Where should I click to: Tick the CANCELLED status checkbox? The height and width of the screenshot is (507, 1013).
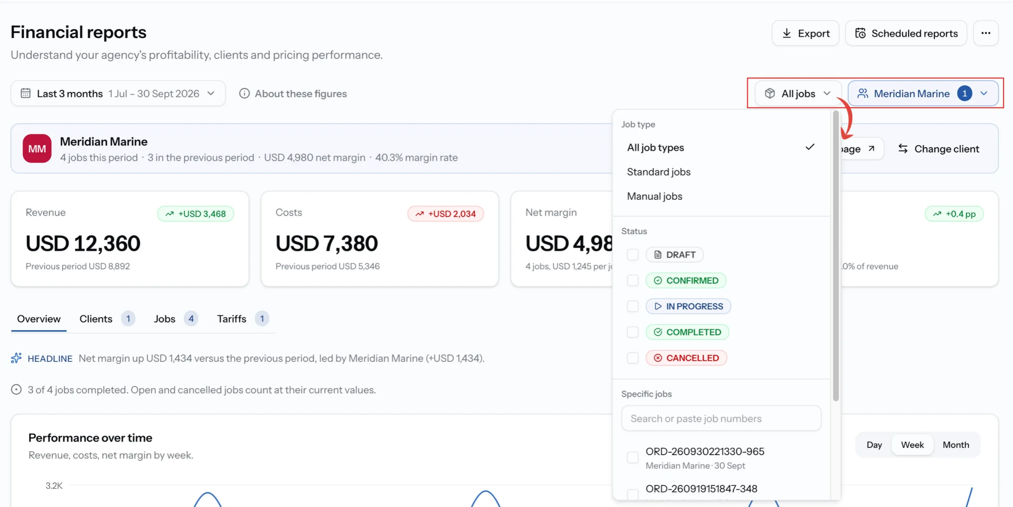633,358
